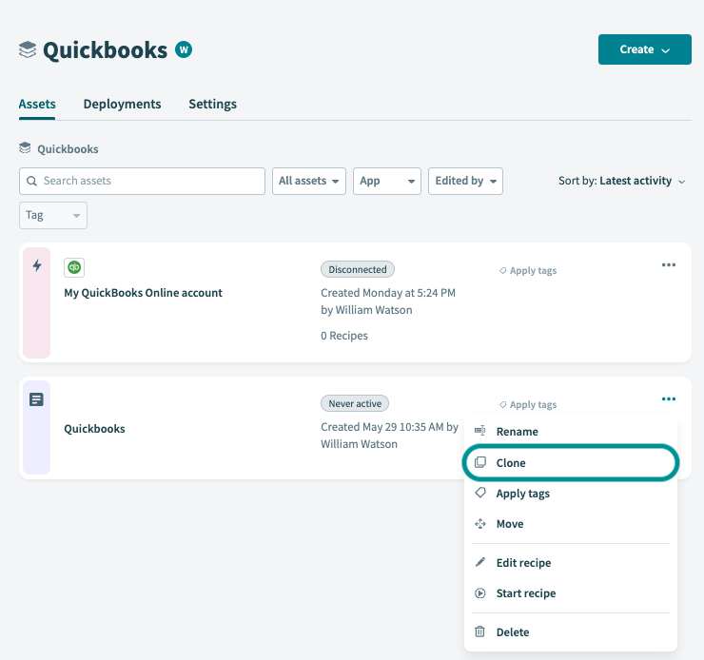Expand the Edited by filter
The height and width of the screenshot is (660, 704).
click(465, 181)
